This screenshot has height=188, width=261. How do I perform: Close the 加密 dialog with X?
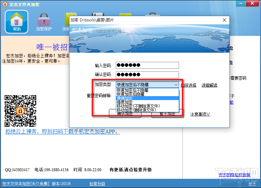coord(224,20)
